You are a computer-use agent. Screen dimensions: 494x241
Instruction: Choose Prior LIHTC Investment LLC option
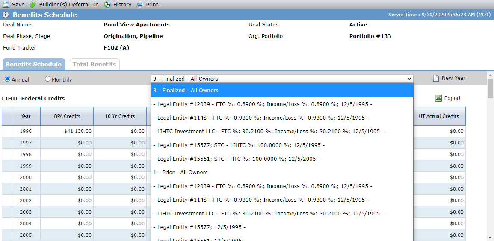pos(282,214)
